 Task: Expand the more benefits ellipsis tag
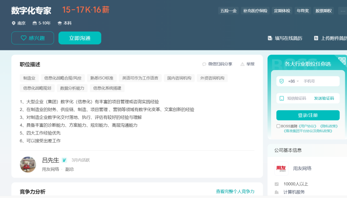tap(341, 11)
